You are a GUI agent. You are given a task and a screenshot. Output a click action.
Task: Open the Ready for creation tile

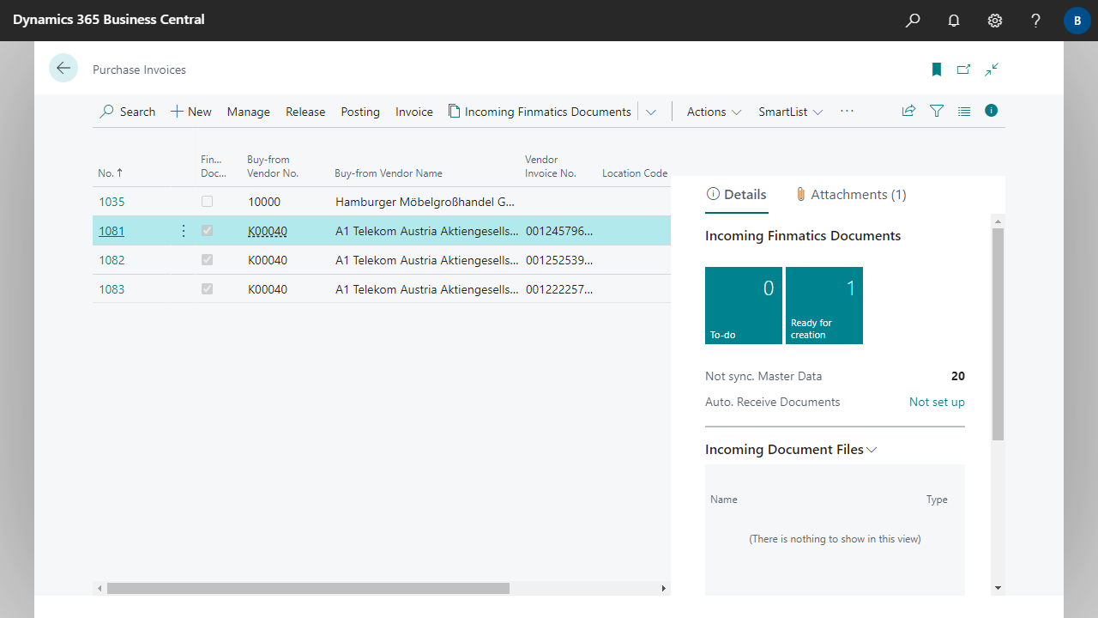pyautogui.click(x=824, y=306)
